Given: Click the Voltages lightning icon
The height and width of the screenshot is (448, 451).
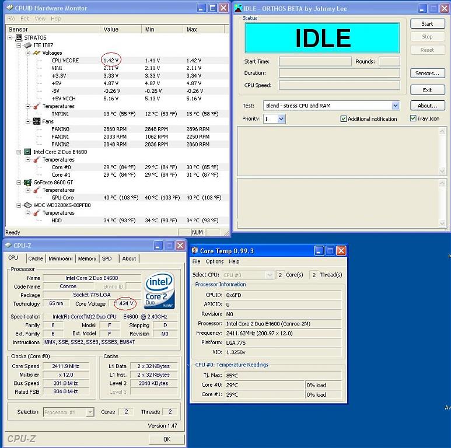Looking at the screenshot, I should point(37,53).
